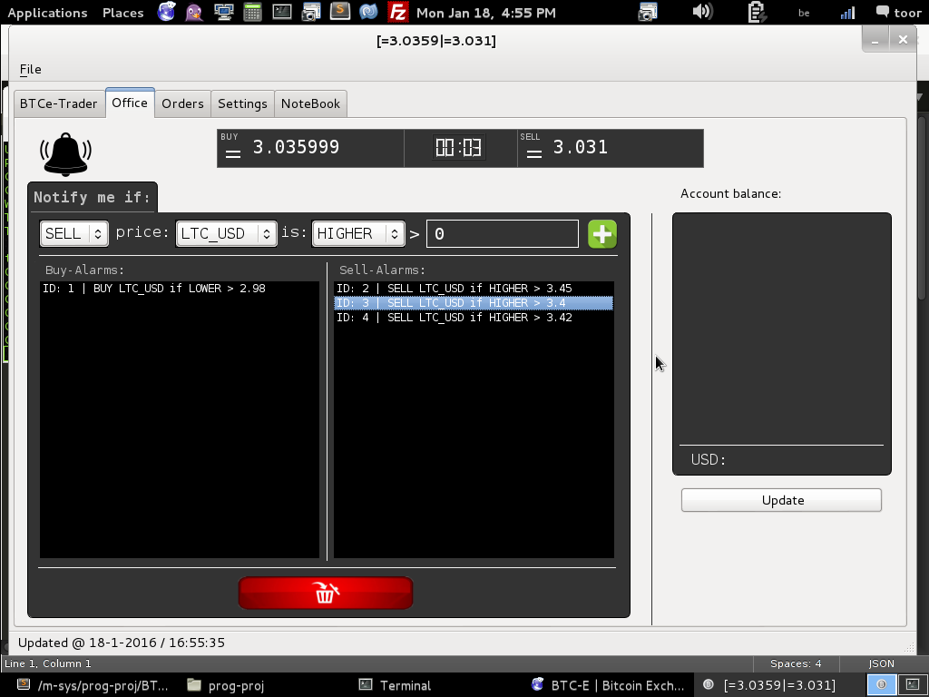Click the screenshot launcher beside terminal icon
The image size is (929, 697).
click(310, 12)
